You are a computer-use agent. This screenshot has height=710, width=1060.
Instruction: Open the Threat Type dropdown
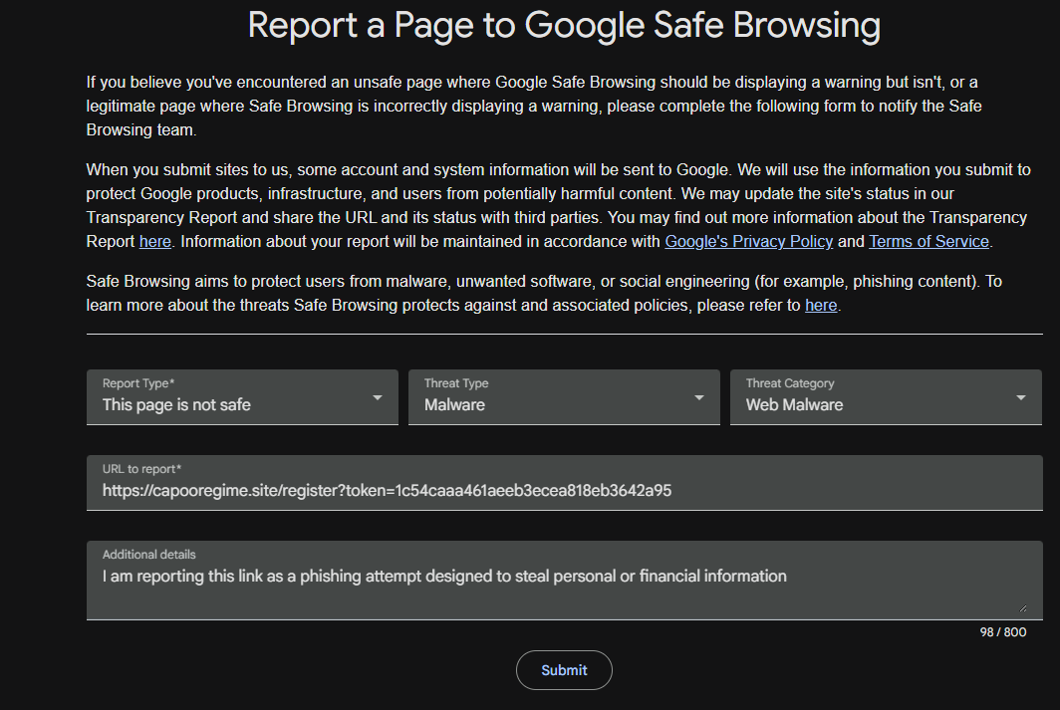564,397
